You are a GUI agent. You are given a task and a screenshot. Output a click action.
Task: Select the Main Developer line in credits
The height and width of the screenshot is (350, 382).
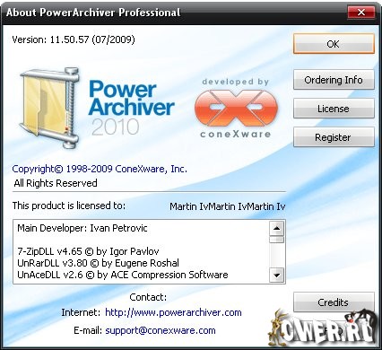[x=82, y=228]
